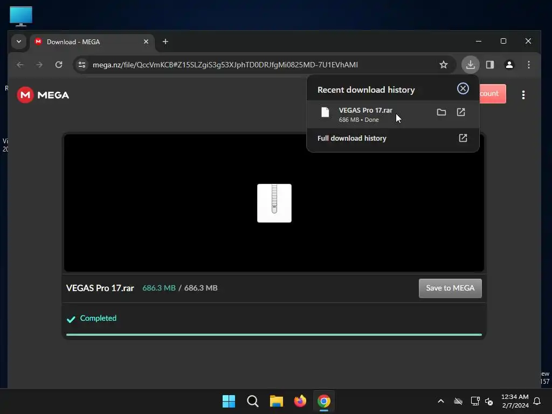Click the zip archive thumbnail preview

tap(274, 203)
